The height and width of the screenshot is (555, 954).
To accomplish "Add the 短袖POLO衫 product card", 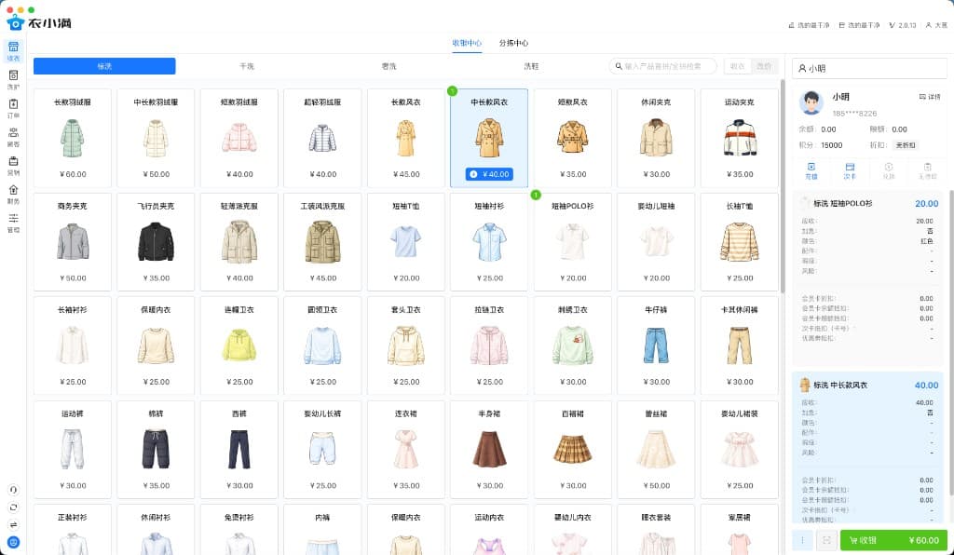I will [573, 242].
